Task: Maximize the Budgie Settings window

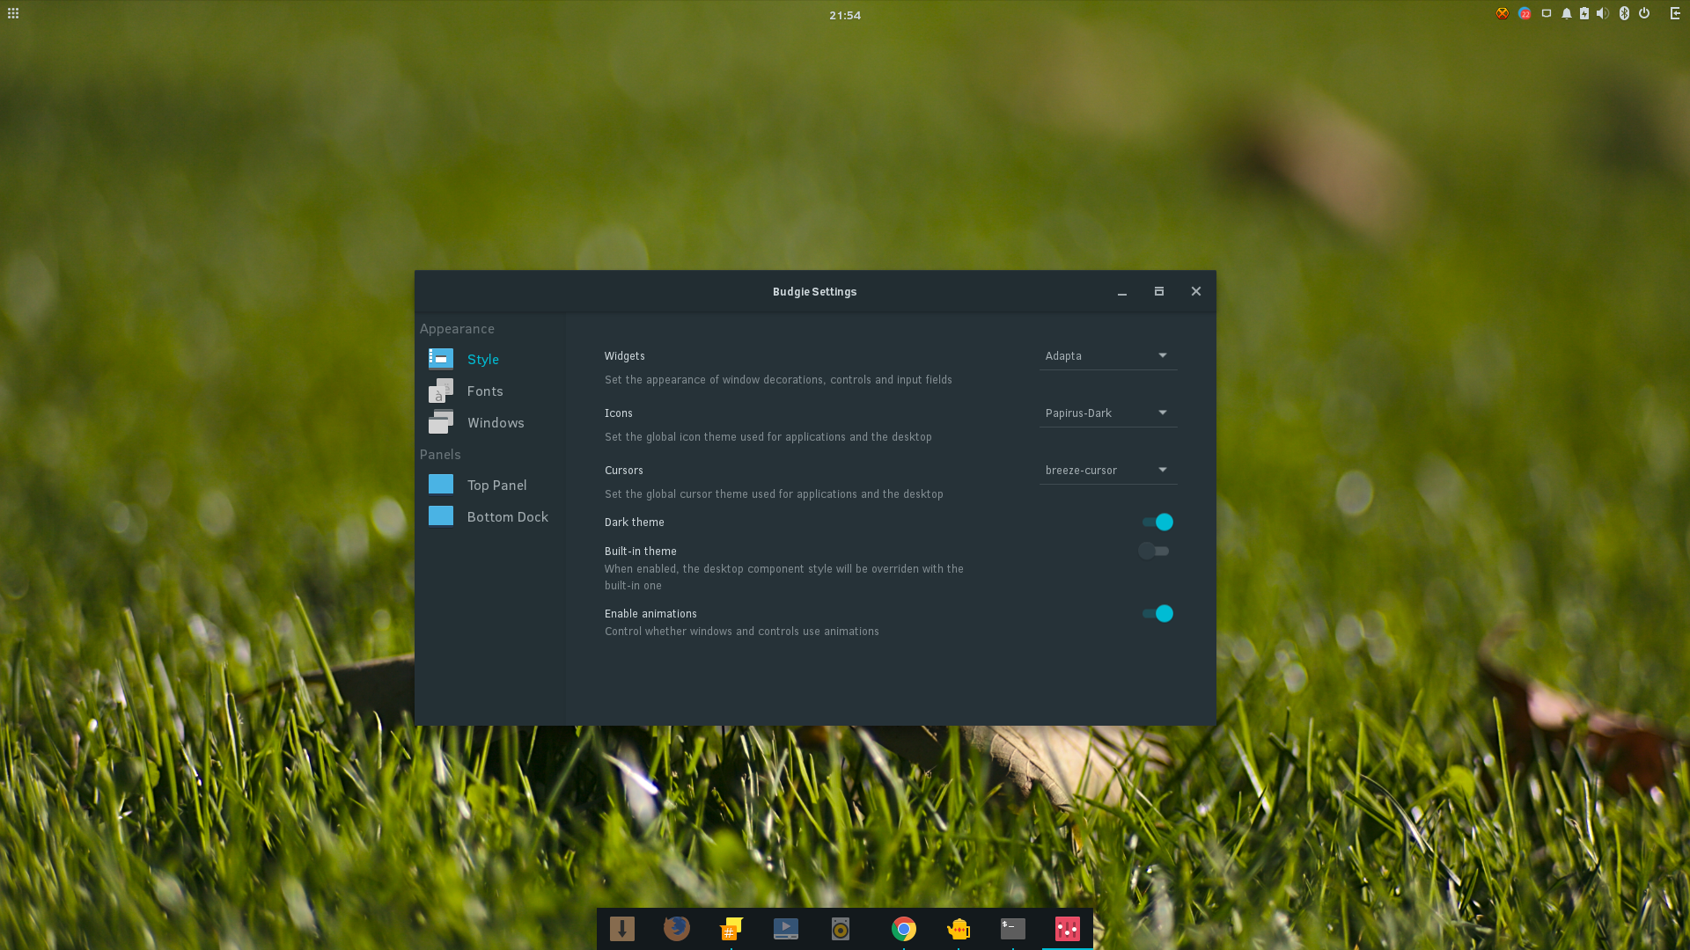Action: [1159, 291]
